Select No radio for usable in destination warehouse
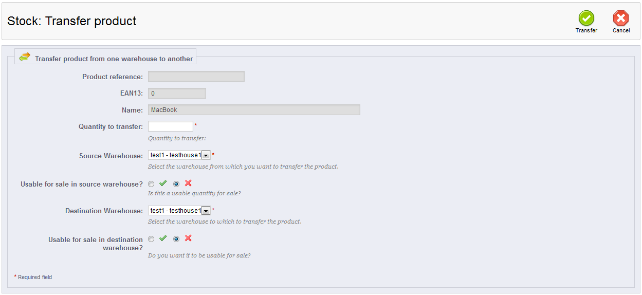 pyautogui.click(x=176, y=238)
